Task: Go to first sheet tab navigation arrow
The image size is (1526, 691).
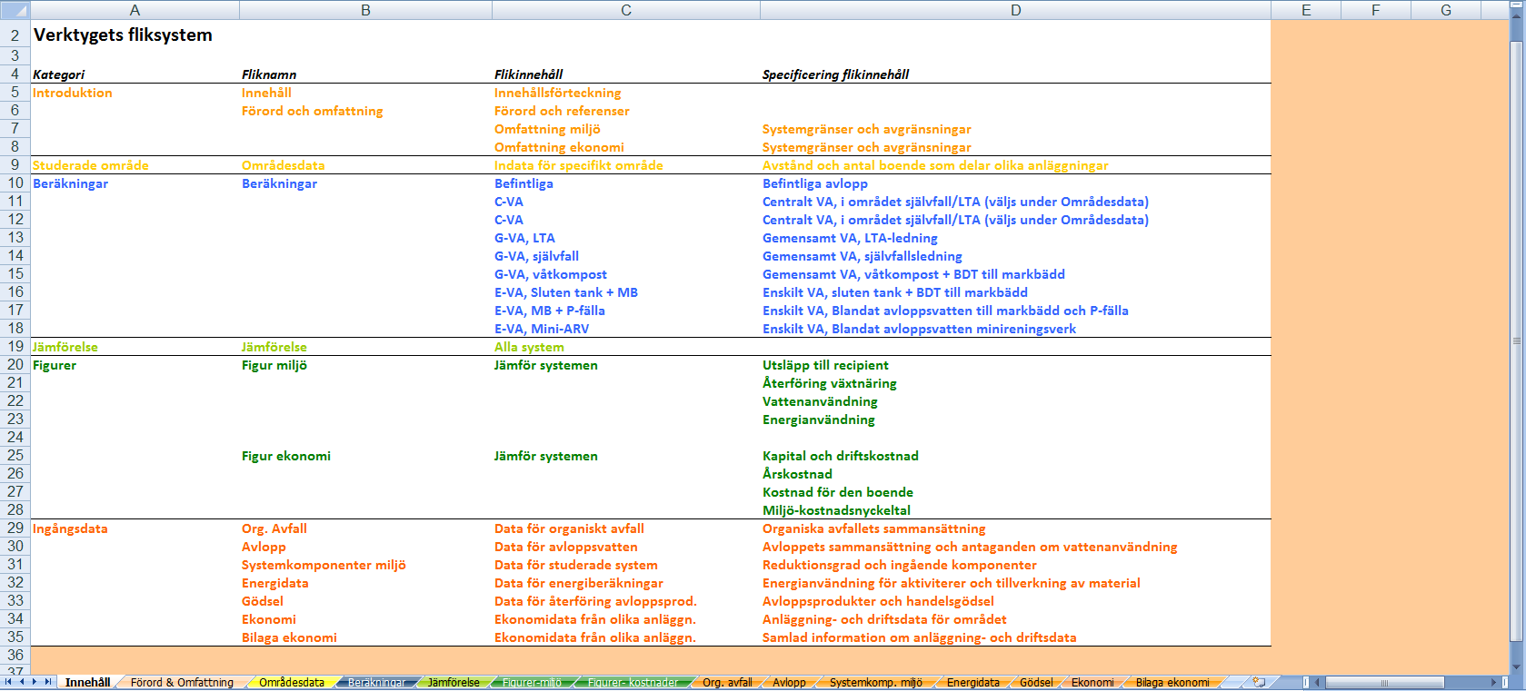Action: [x=8, y=682]
